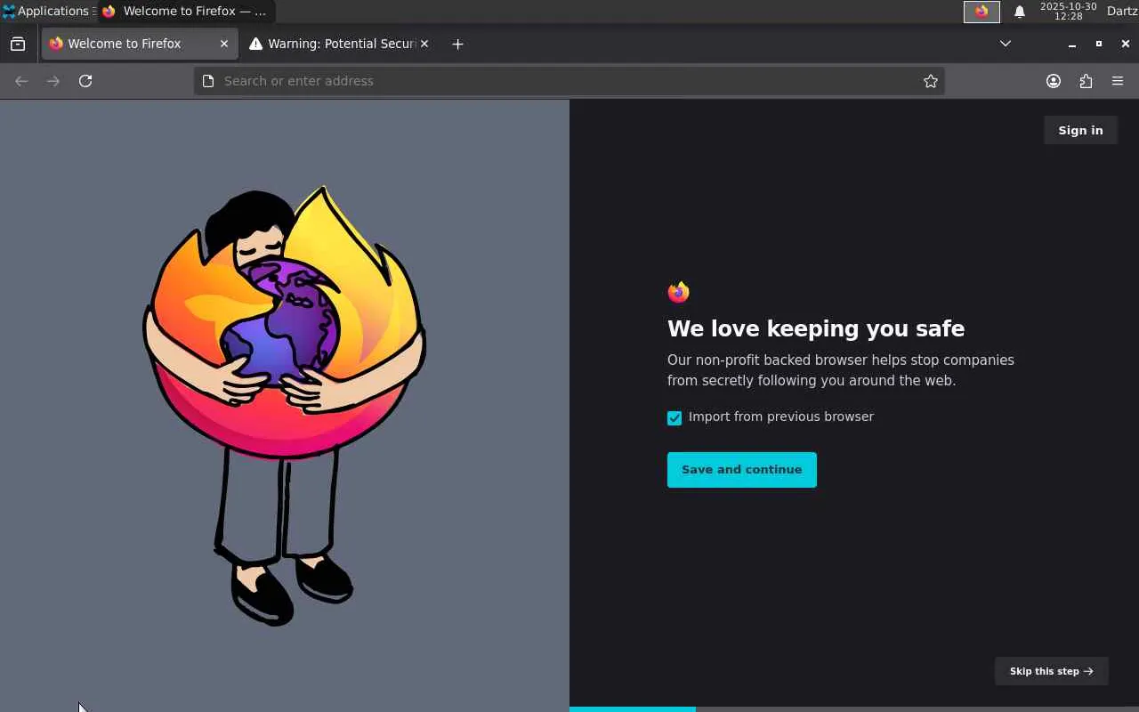The width and height of the screenshot is (1139, 712).
Task: Open the notification bell in system panel
Action: click(x=1020, y=12)
